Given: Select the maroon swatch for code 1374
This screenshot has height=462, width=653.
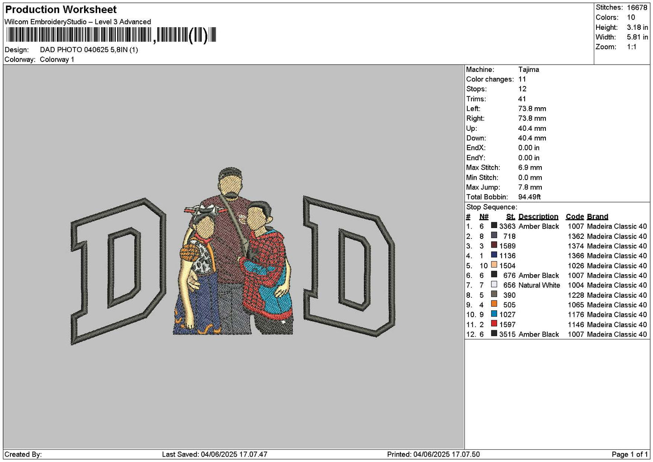Looking at the screenshot, I should (x=494, y=245).
